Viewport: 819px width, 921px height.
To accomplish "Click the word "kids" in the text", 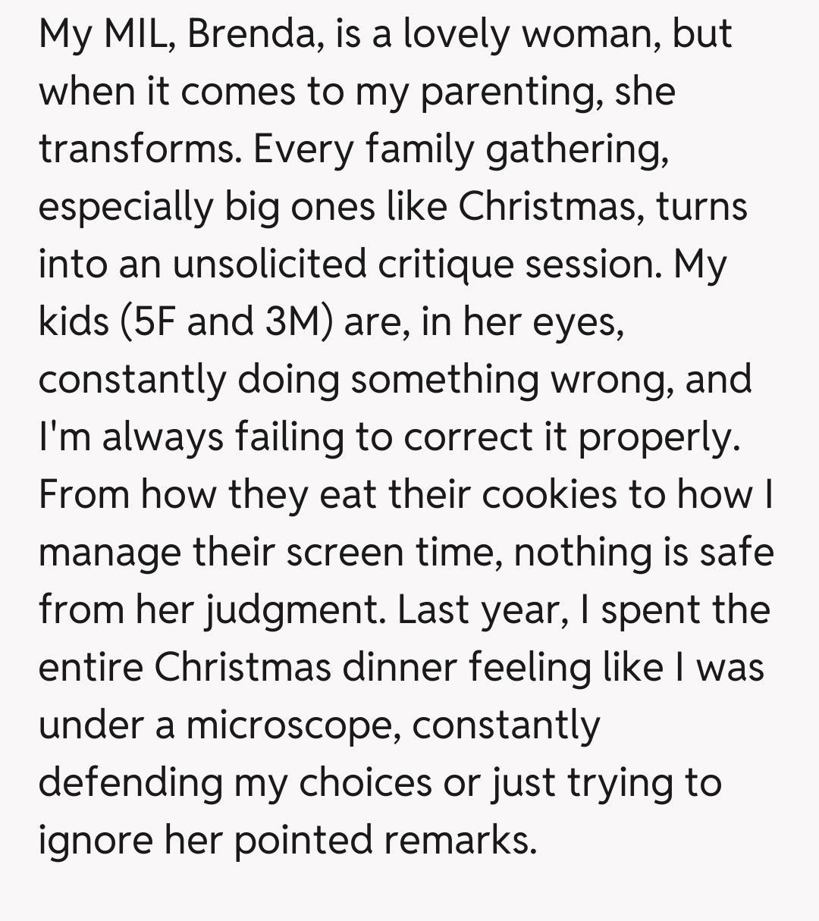I will coord(74,322).
